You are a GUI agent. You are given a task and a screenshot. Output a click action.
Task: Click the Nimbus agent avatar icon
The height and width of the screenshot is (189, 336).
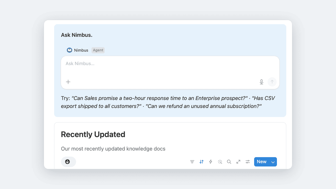[70, 50]
